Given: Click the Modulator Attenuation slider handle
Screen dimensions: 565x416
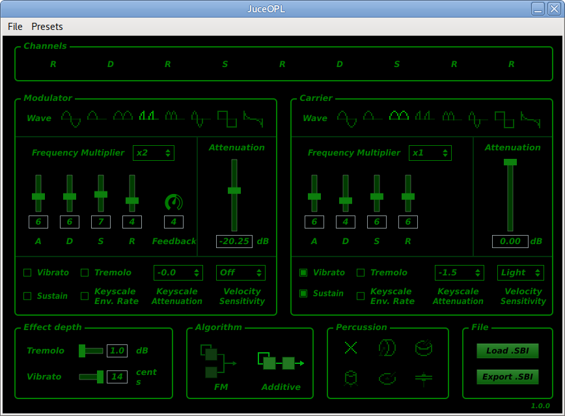Looking at the screenshot, I should tap(234, 191).
